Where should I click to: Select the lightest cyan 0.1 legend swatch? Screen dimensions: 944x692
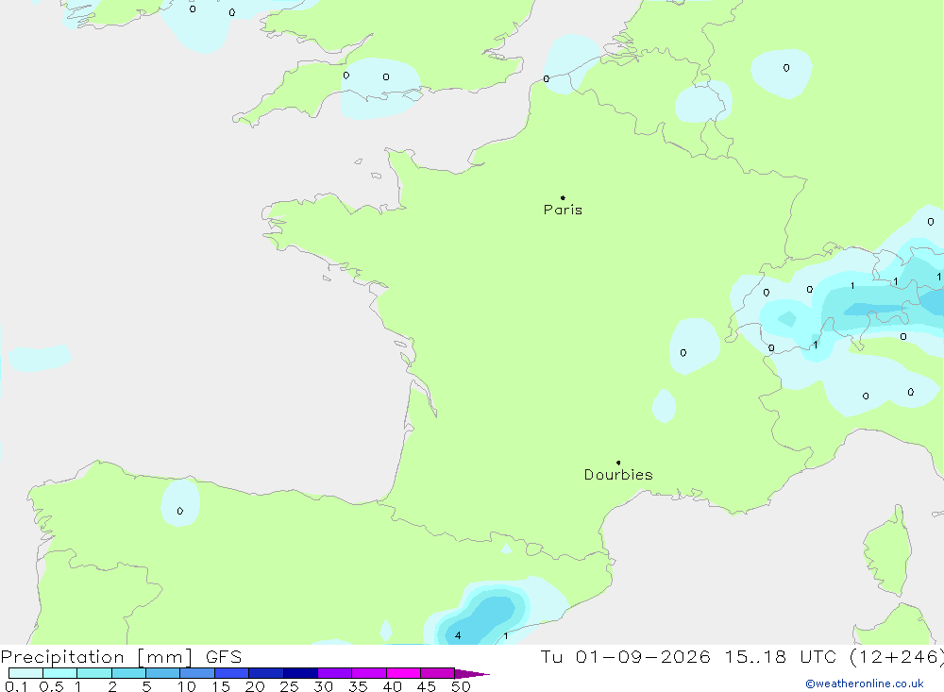25,673
